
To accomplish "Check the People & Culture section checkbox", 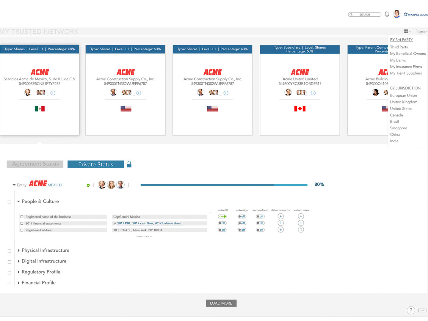I will click(x=10, y=202).
